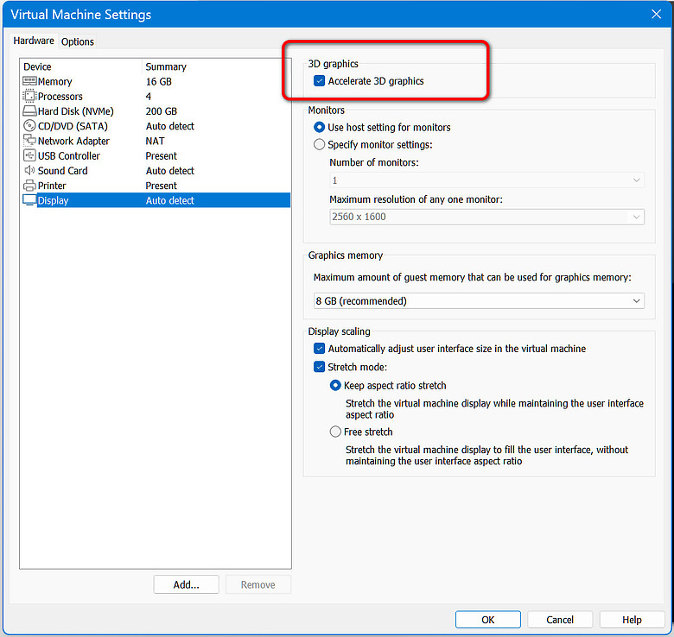Close the Virtual Machine Settings window
The height and width of the screenshot is (637, 674).
[656, 14]
